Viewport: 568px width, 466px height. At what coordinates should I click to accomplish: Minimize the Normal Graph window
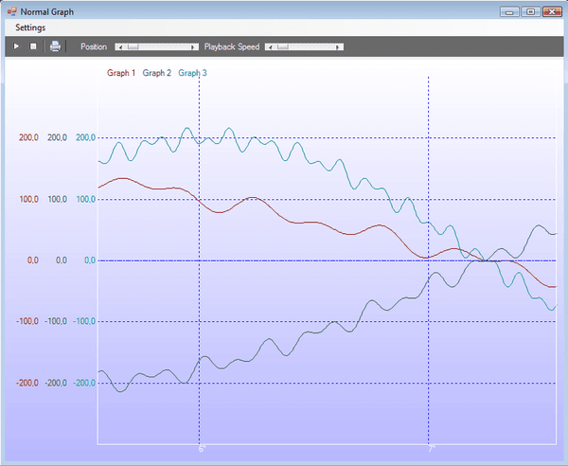tap(511, 11)
